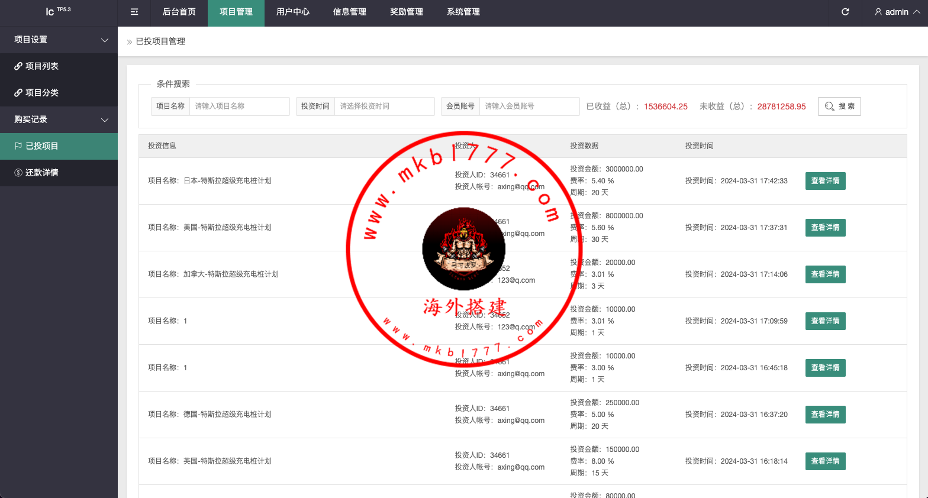Screen dimensions: 928x498
Task: Open the 用户中心 top menu
Action: [x=293, y=12]
